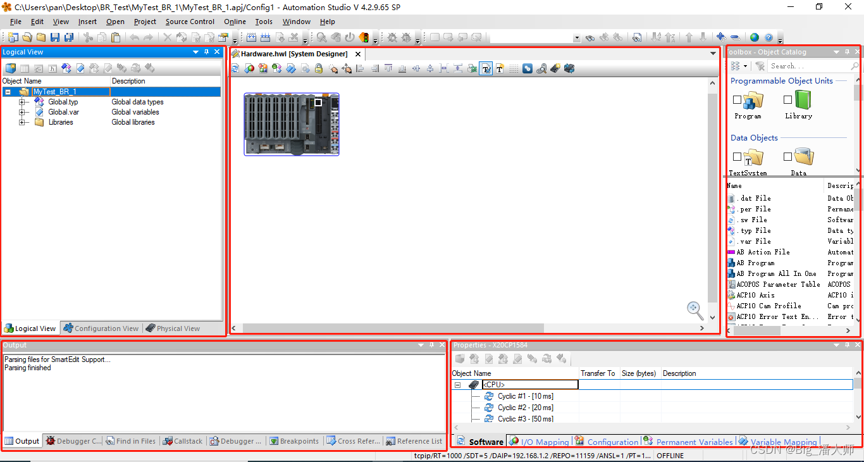Click the T text label toggle in System Designer

(486, 68)
